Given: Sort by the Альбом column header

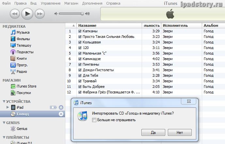Looking at the screenshot, I should pos(214,25).
